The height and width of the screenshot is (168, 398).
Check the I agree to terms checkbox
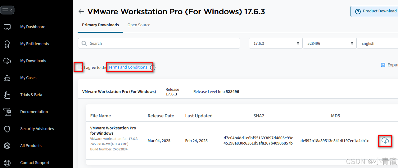80,67
